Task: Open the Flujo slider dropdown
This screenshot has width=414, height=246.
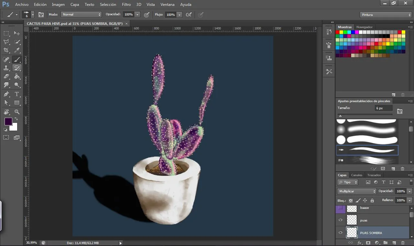Action: pos(180,15)
